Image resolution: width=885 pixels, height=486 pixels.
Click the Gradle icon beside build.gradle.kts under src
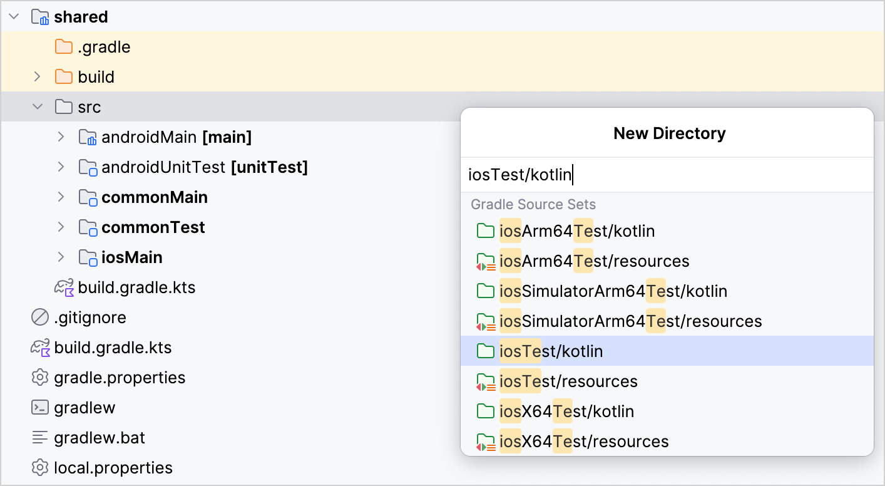point(63,287)
